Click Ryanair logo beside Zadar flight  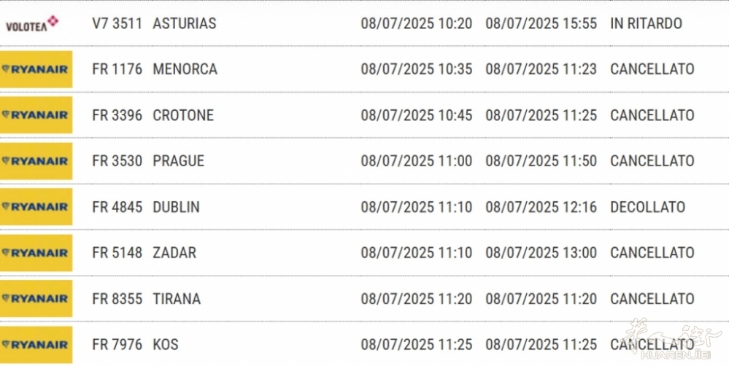pyautogui.click(x=36, y=253)
